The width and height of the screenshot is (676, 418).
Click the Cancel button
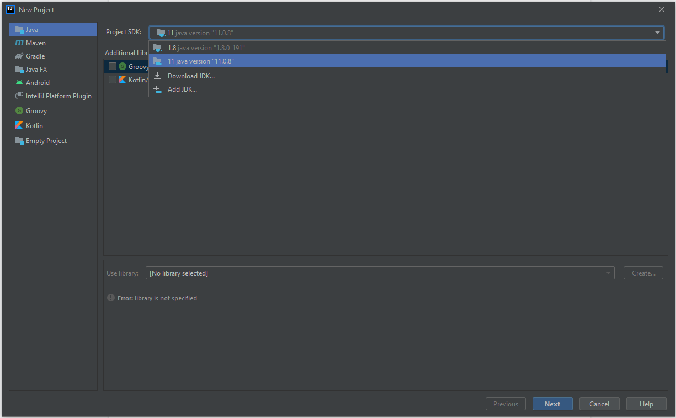(599, 404)
